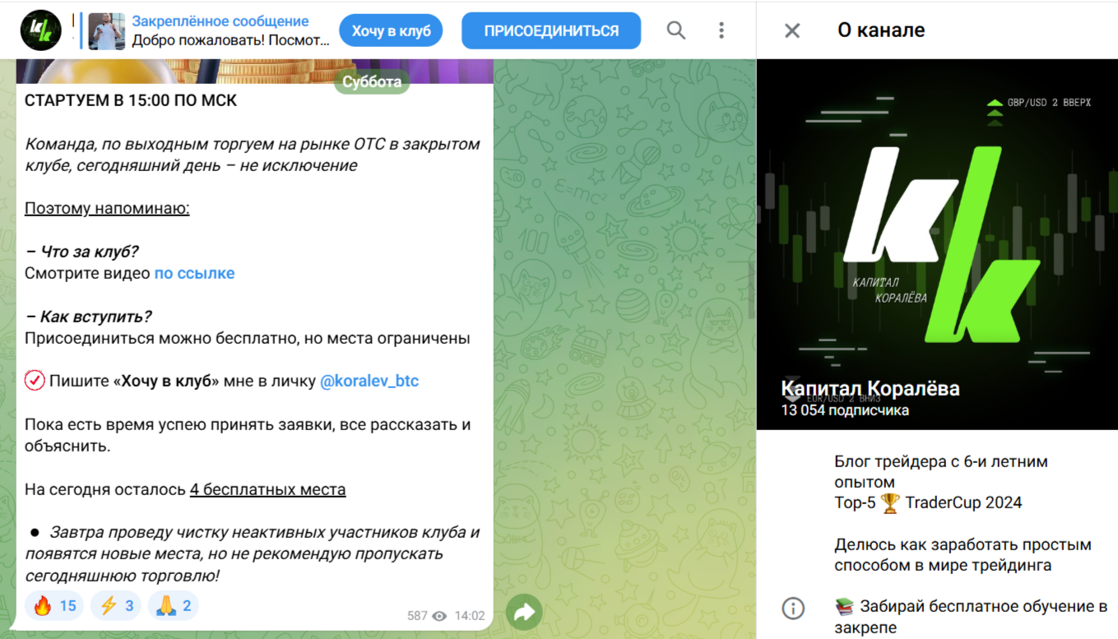Click "Делюсь как заработать простым" description text
This screenshot has width=1118, height=639.
[x=963, y=544]
